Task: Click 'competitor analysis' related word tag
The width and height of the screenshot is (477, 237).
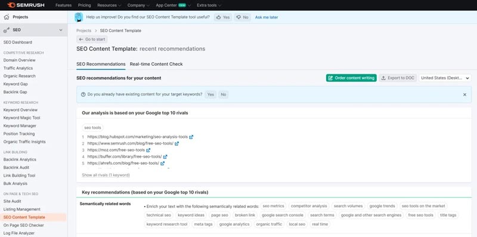Action: pos(309,206)
